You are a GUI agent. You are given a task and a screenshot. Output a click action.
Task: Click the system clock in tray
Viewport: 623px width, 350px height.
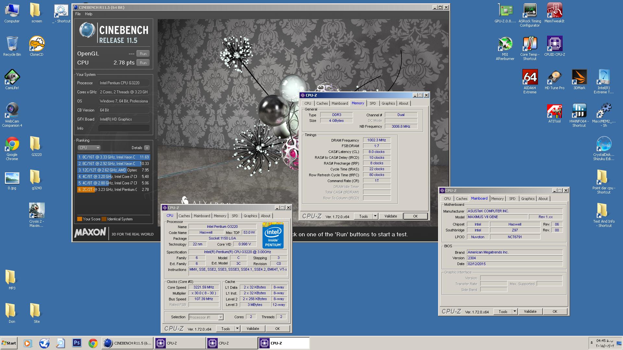tap(605, 343)
